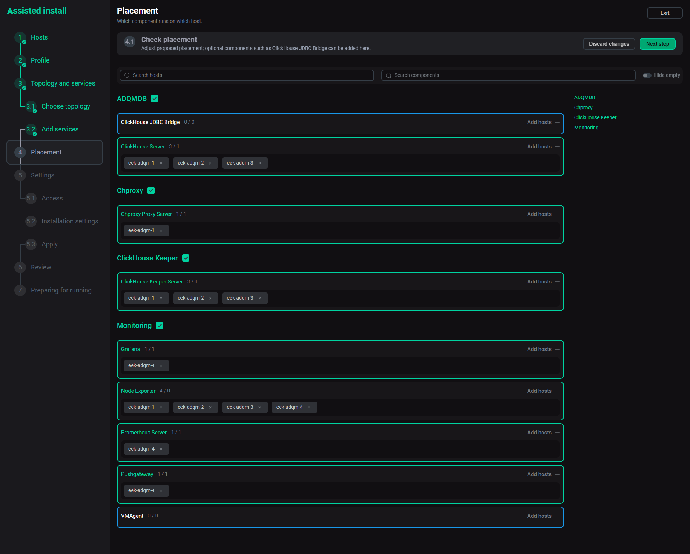
Task: Remove eek-adqm-1 from ClickHouse Server
Action: [161, 163]
